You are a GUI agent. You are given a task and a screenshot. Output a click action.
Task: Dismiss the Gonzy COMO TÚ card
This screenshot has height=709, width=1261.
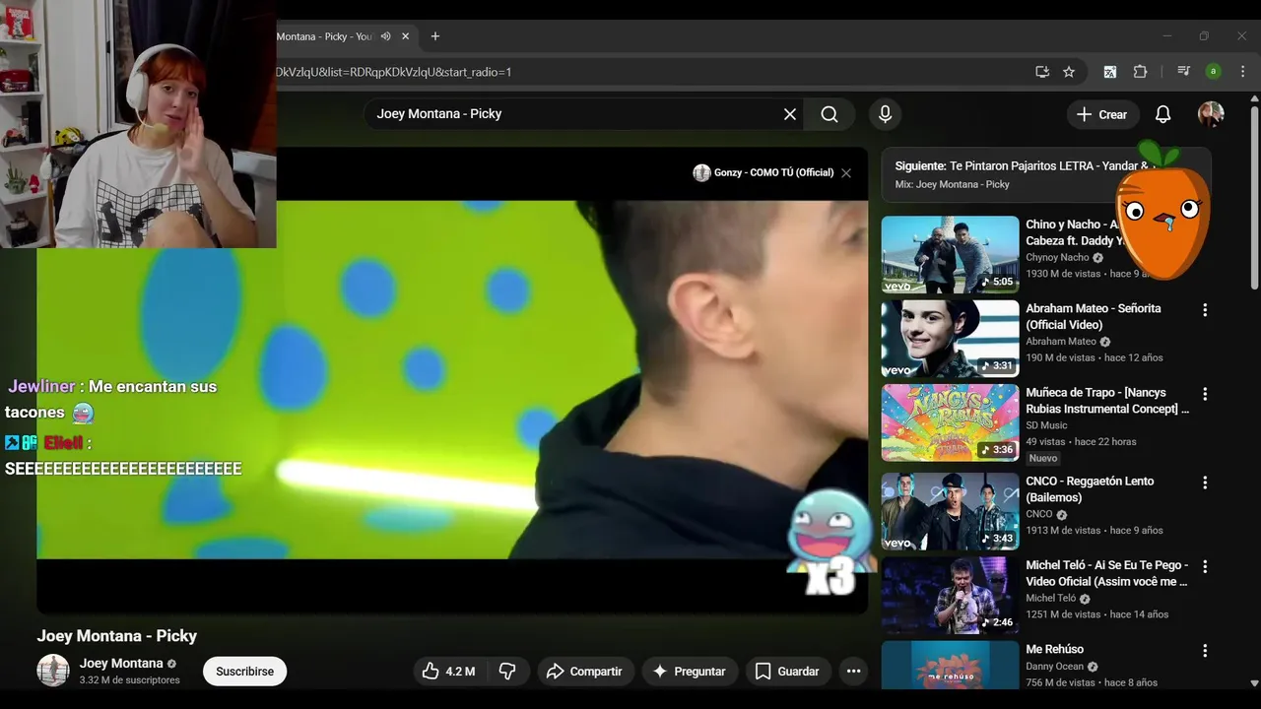point(845,173)
